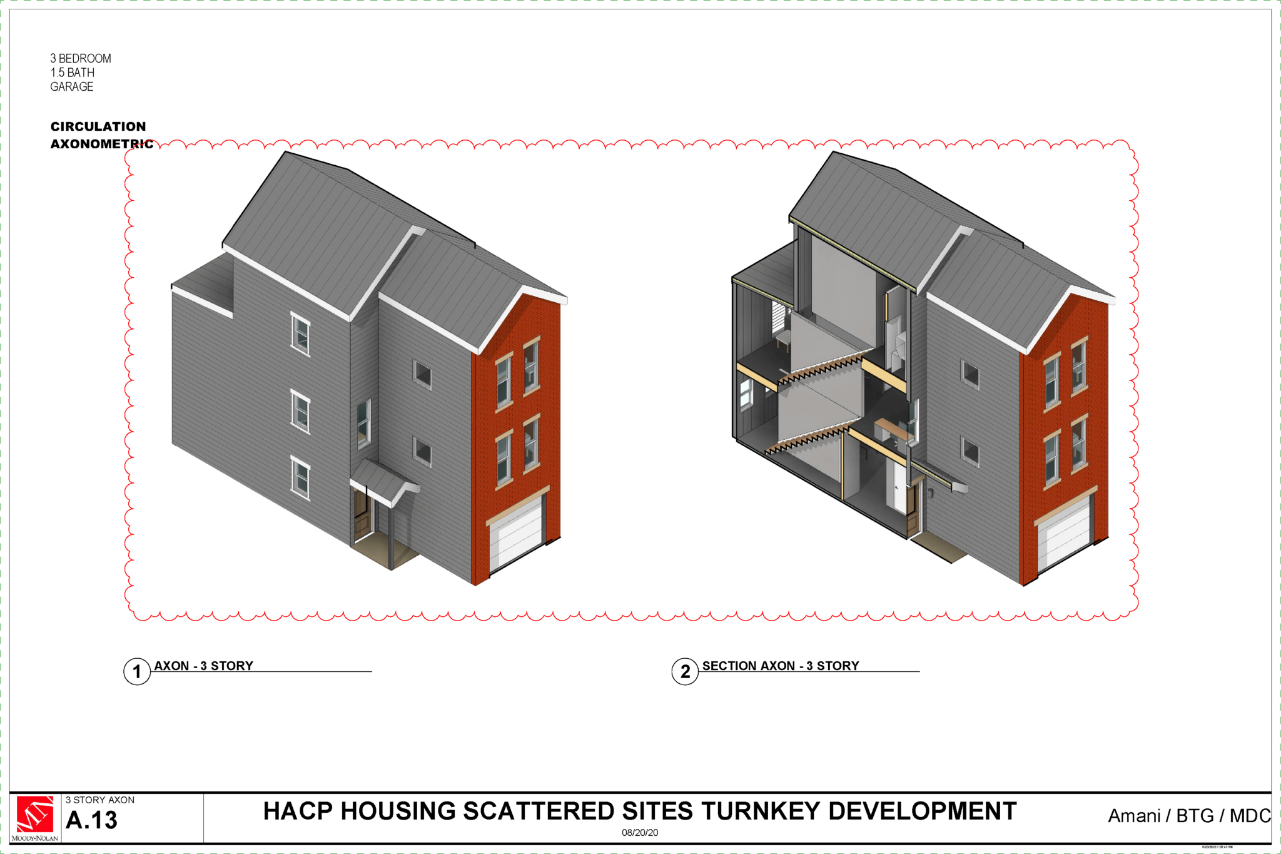Expand the 3 STORY AXON title cell
The width and height of the screenshot is (1281, 854).
coord(100,799)
